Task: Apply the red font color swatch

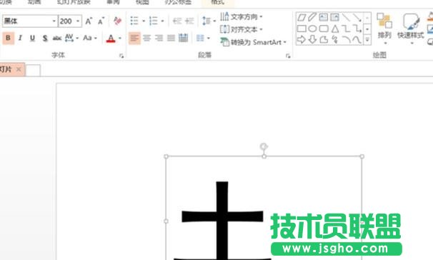Action: [111, 38]
